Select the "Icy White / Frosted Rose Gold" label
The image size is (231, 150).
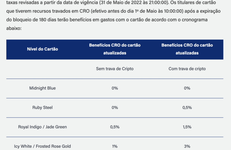coord(42,146)
